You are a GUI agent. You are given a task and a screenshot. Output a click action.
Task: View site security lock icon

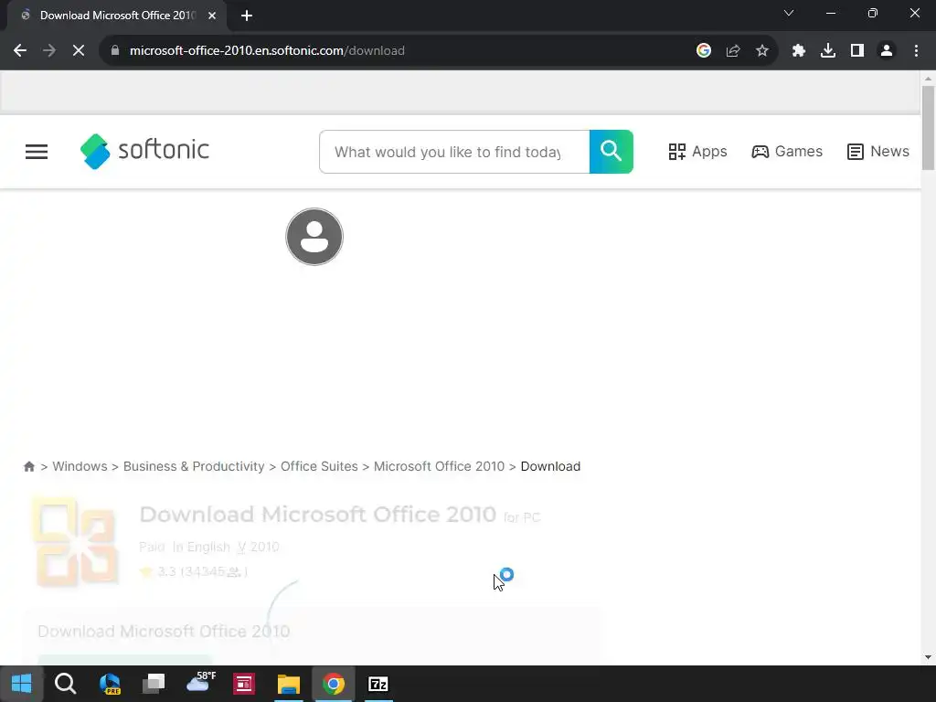[x=115, y=51]
